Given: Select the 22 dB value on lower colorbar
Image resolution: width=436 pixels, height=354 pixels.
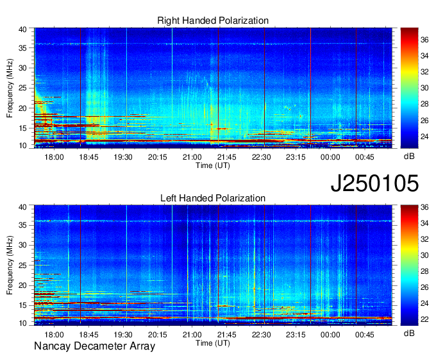Looking at the screenshot, I should click(x=424, y=319).
